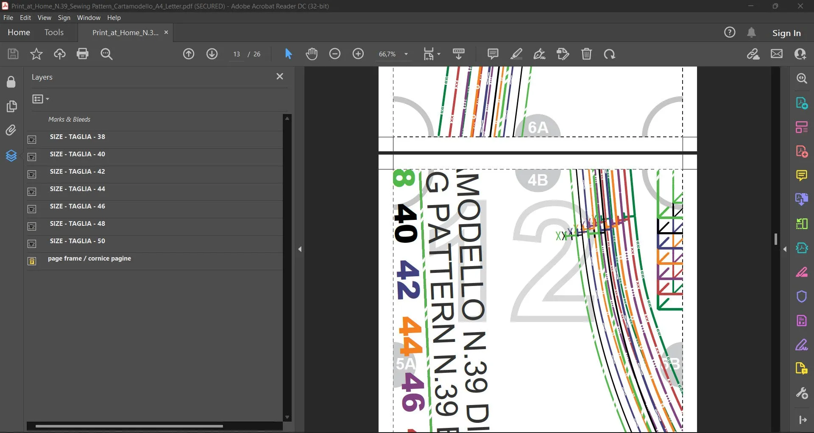The height and width of the screenshot is (433, 814).
Task: Show the page thumbnails panel
Action: (11, 106)
